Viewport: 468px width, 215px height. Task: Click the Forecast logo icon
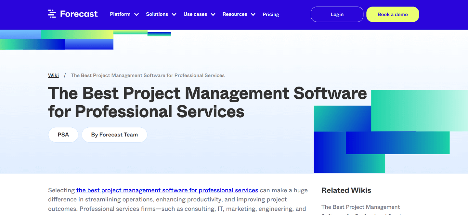pos(52,14)
